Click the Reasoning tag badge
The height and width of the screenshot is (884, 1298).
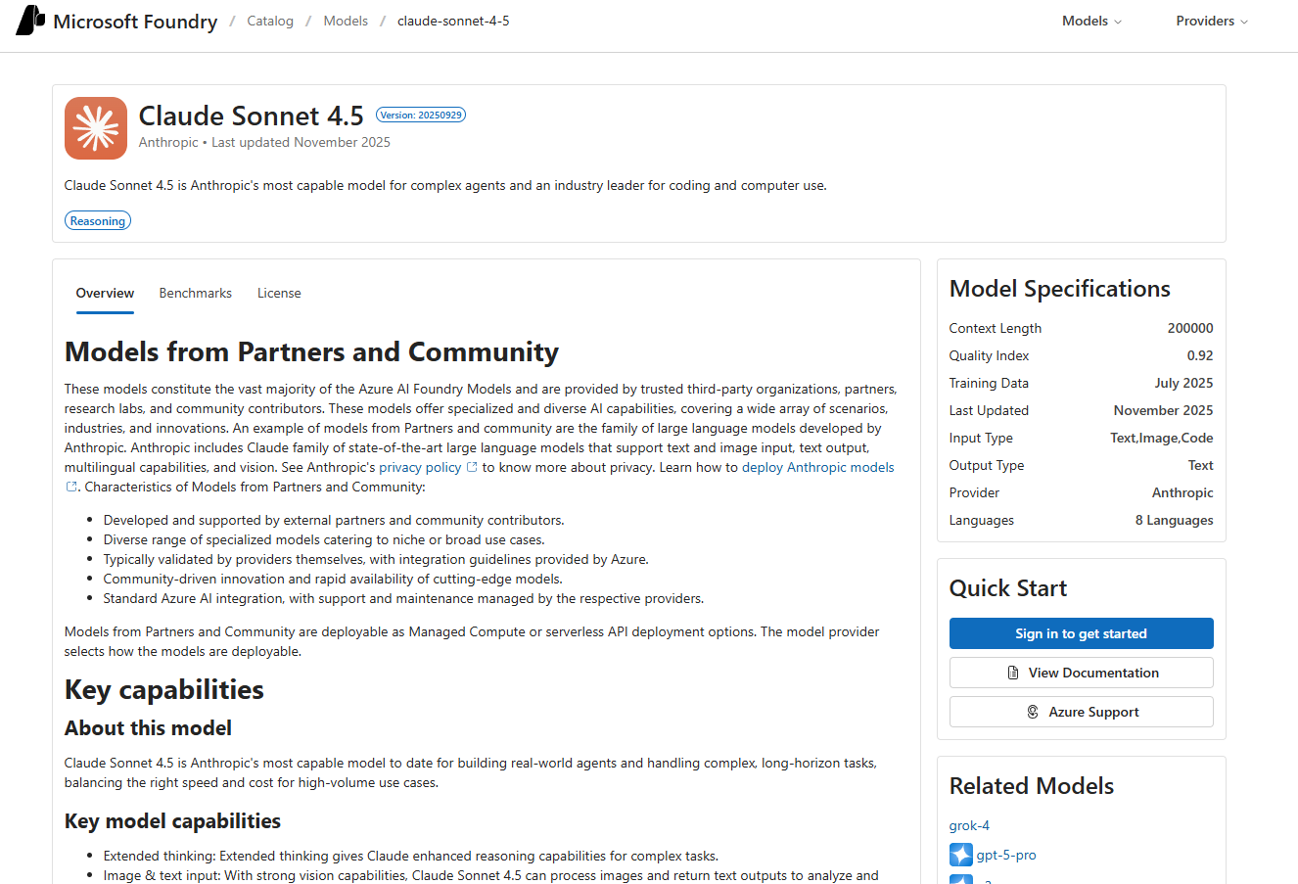pos(98,220)
